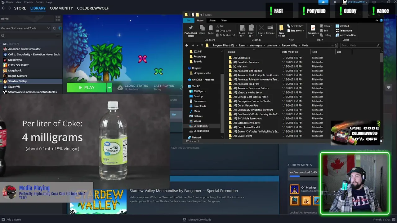The image size is (397, 223).
Task: Refresh the Explorer address bar
Action: [336, 46]
